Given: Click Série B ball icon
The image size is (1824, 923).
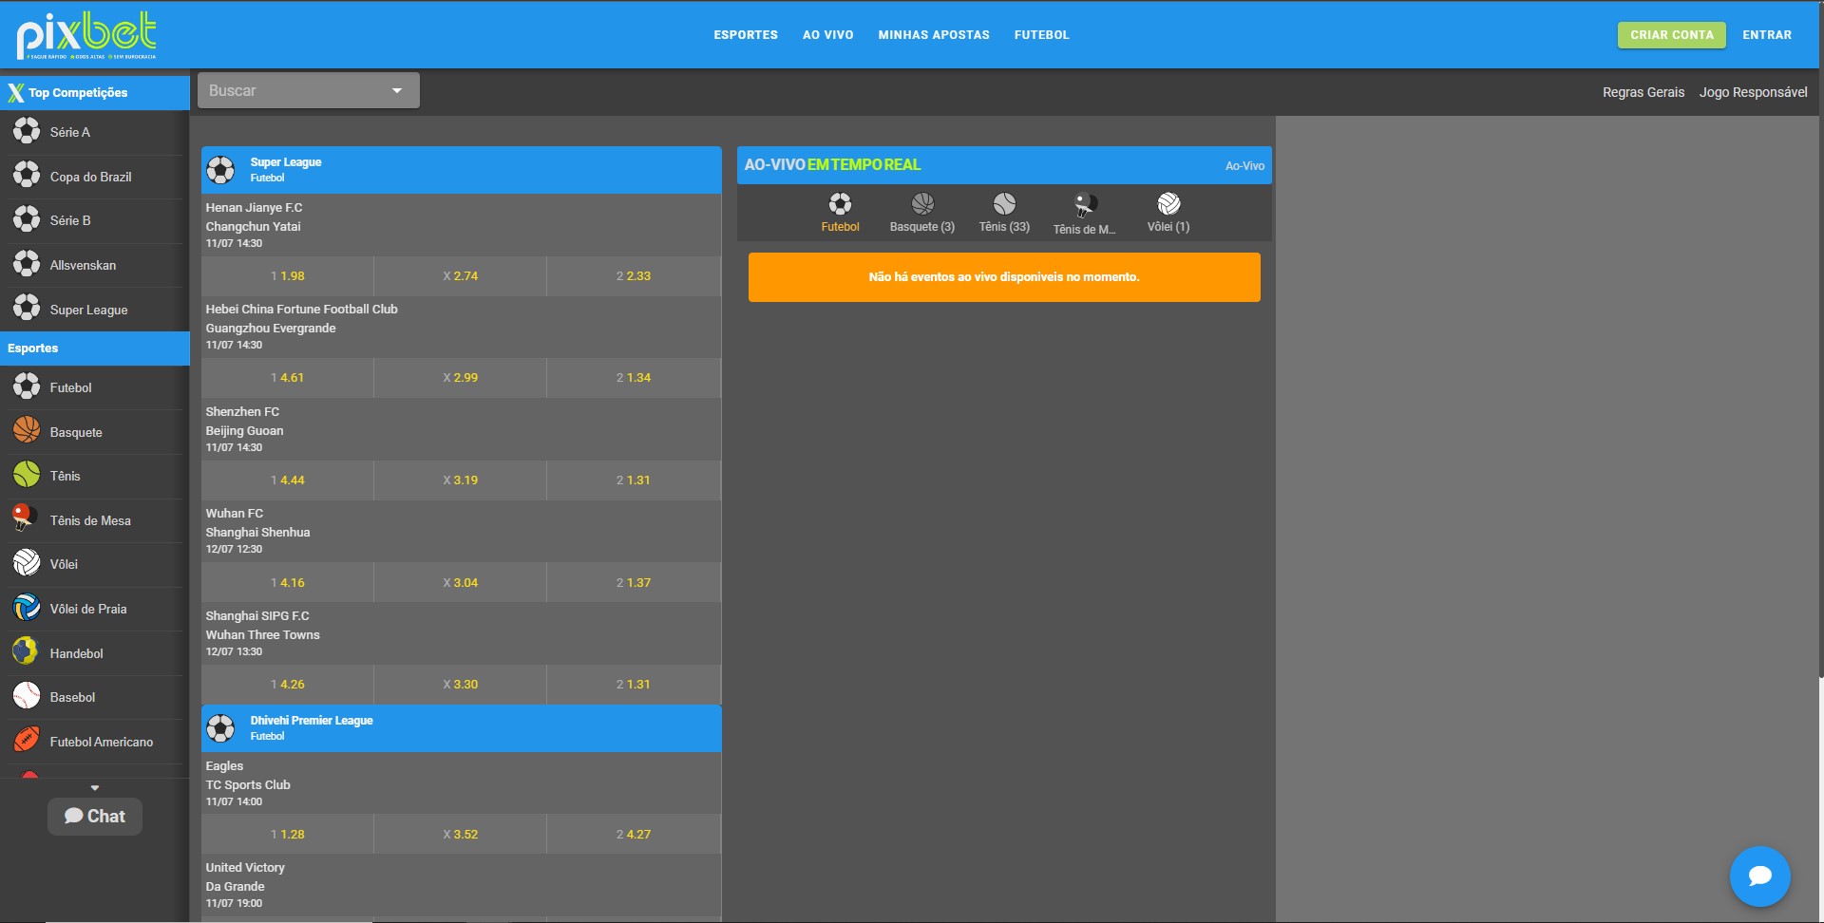Looking at the screenshot, I should pos(27,219).
